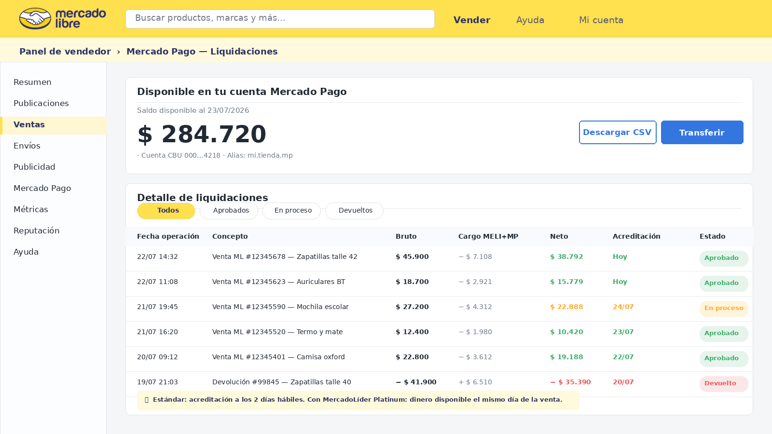Viewport: 772px width, 434px height.
Task: Click the Transferir button
Action: [x=702, y=132]
